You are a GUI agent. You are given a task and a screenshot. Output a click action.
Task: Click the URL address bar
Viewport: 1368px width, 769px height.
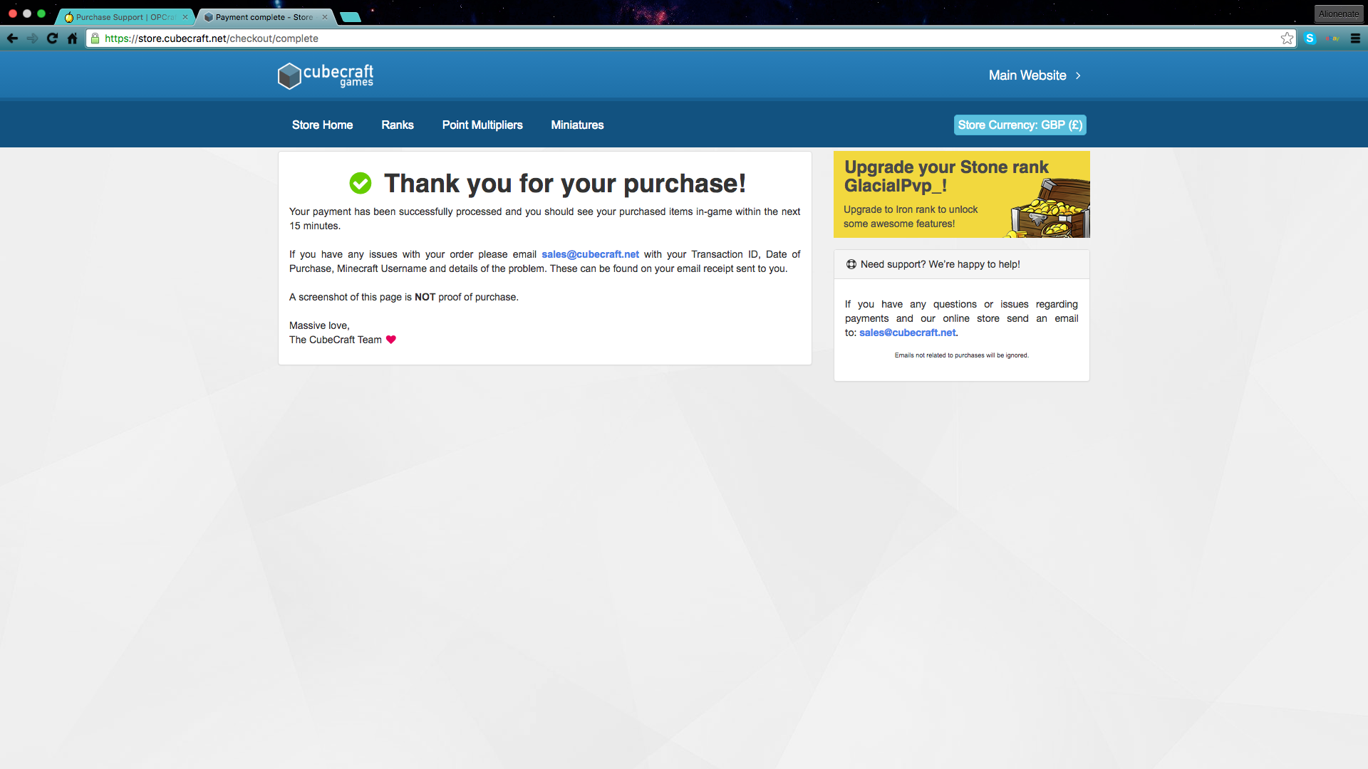690,38
